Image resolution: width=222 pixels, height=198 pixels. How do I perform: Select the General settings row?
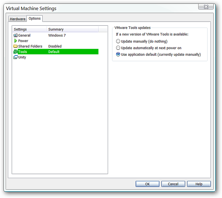coord(56,35)
